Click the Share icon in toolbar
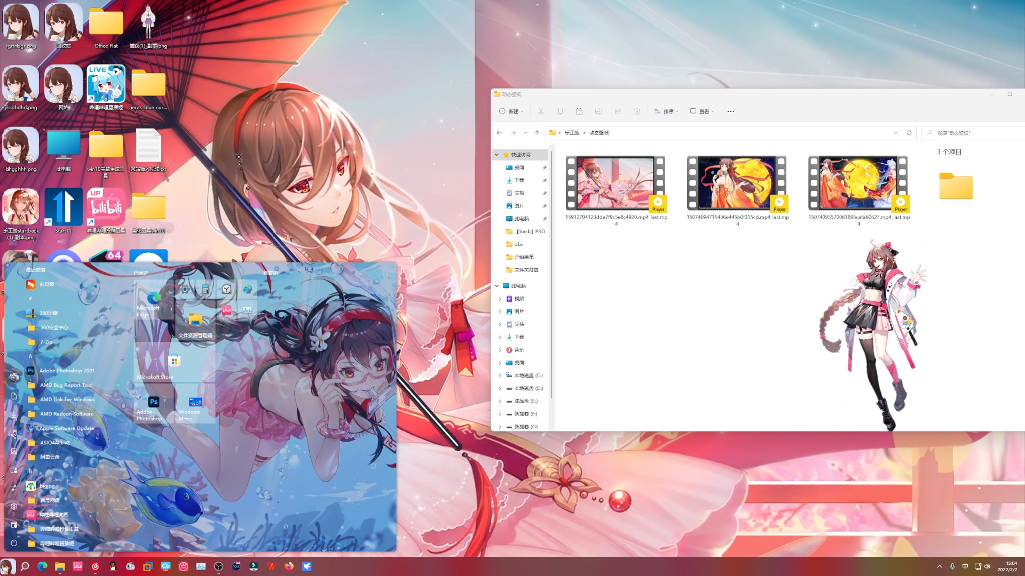This screenshot has width=1025, height=576. point(618,111)
